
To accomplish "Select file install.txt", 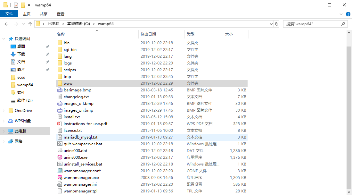I will 152,117.
